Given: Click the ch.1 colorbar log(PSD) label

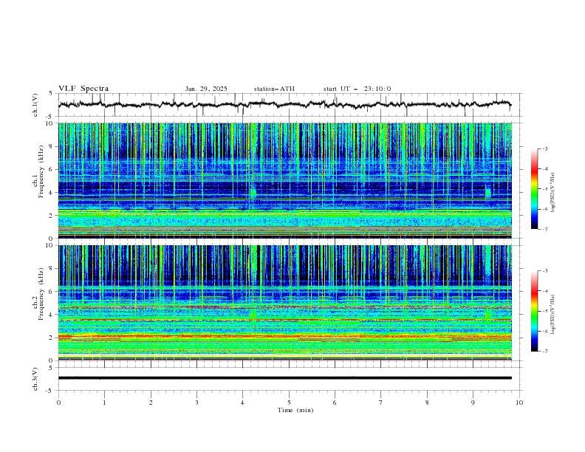Looking at the screenshot, I should point(553,192).
